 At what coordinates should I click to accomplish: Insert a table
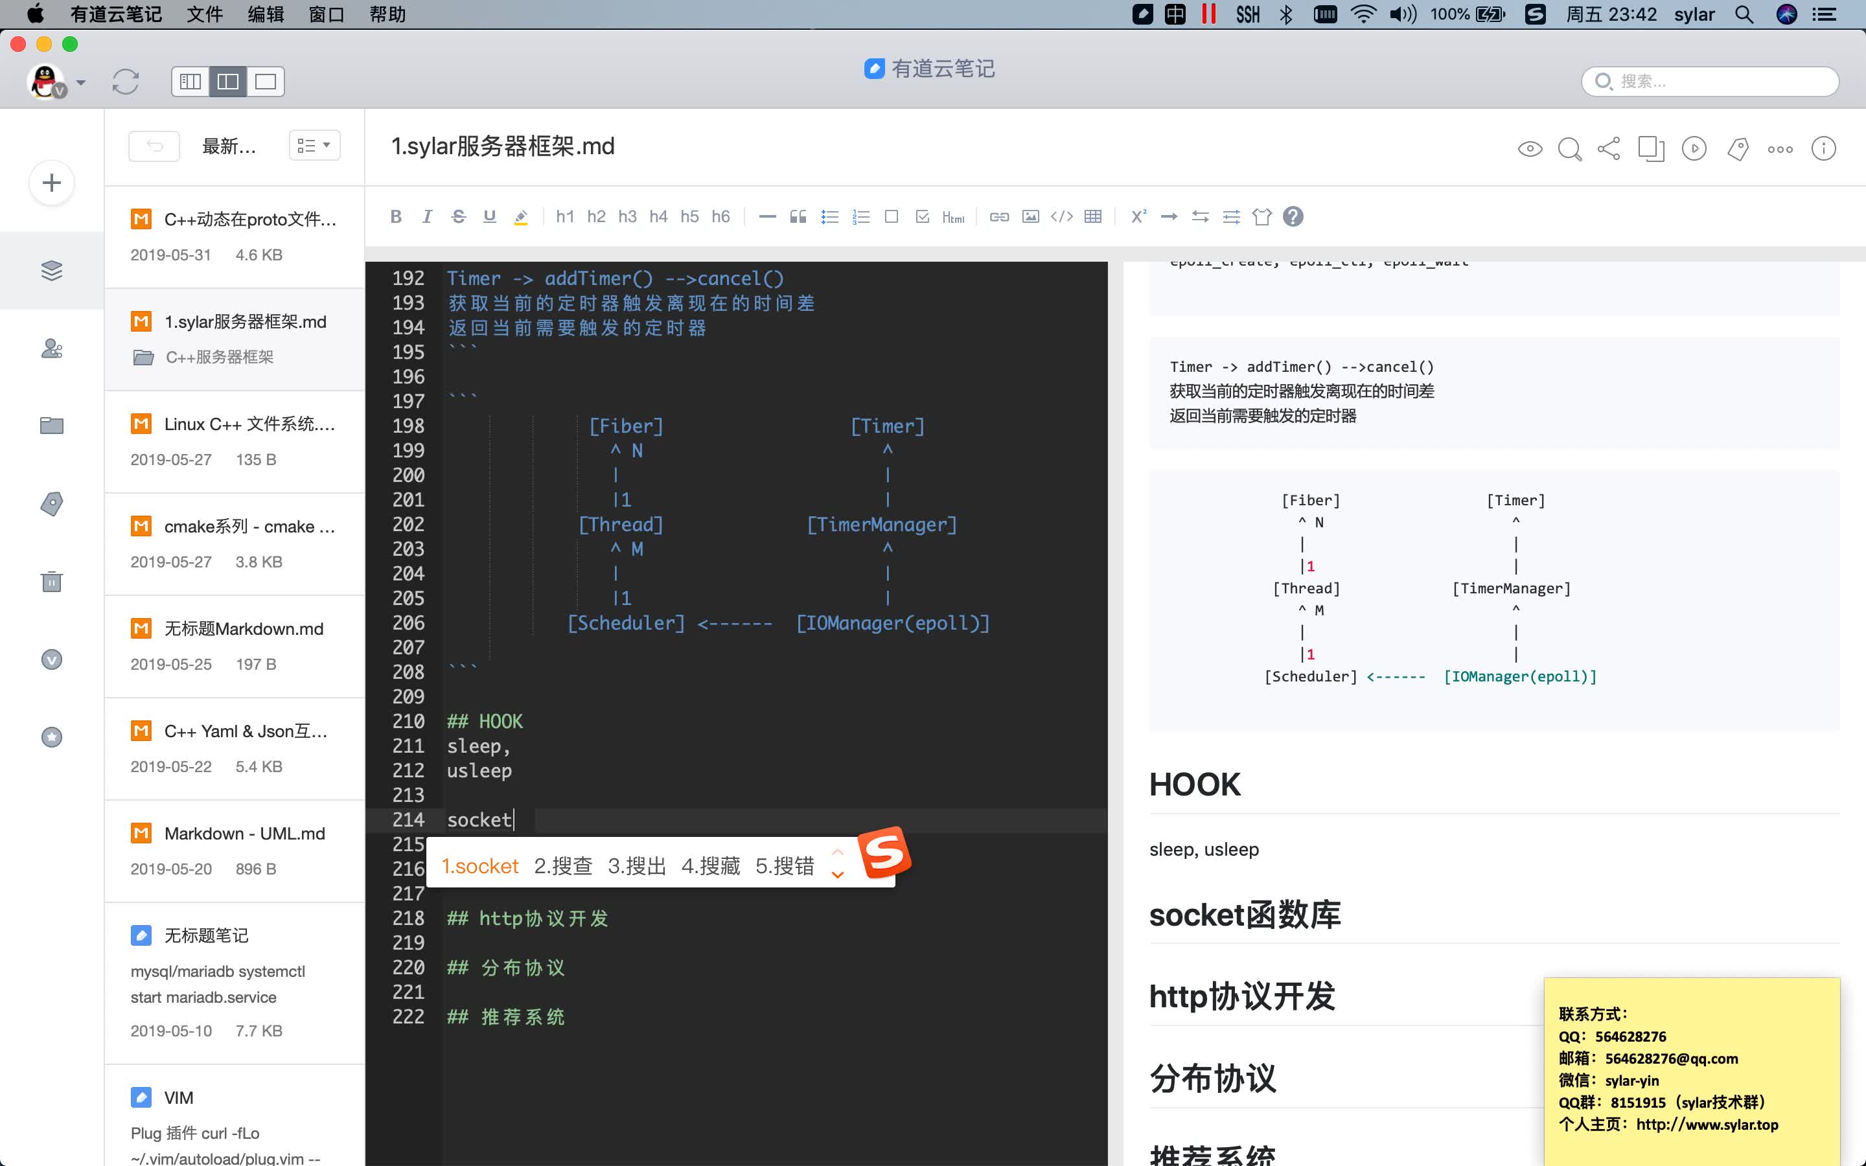(1092, 217)
